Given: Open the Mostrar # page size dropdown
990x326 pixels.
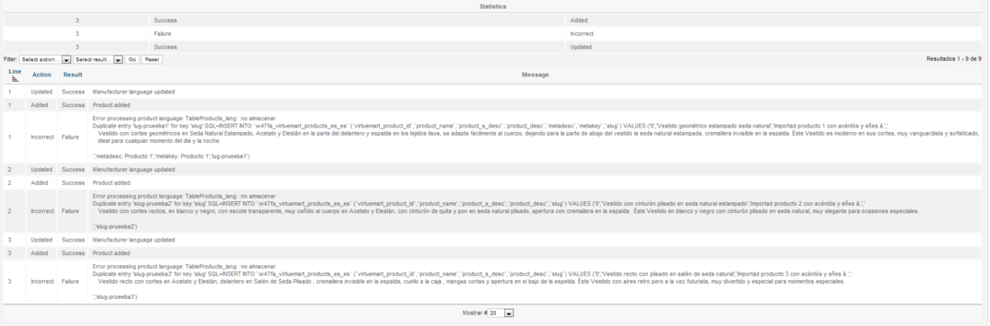Looking at the screenshot, I should (x=501, y=313).
